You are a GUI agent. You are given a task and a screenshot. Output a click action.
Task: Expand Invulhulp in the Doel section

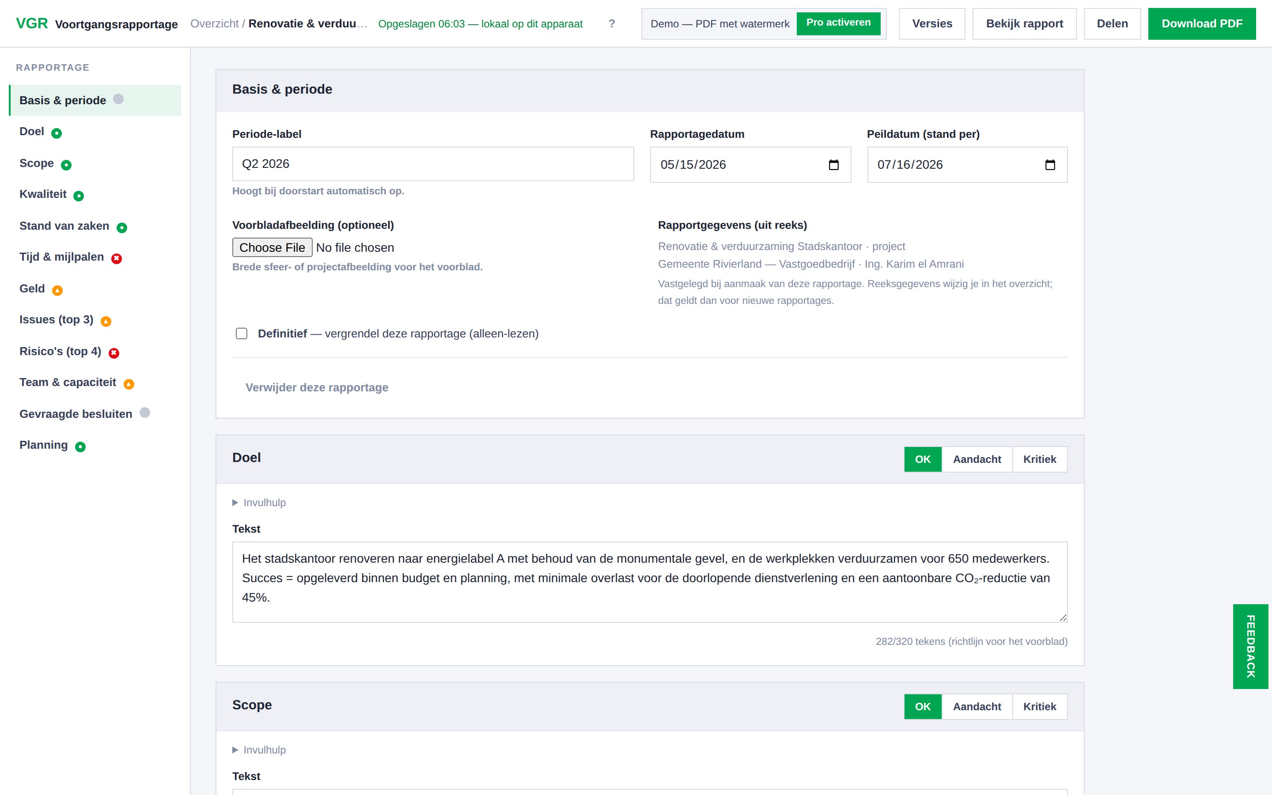tap(259, 503)
